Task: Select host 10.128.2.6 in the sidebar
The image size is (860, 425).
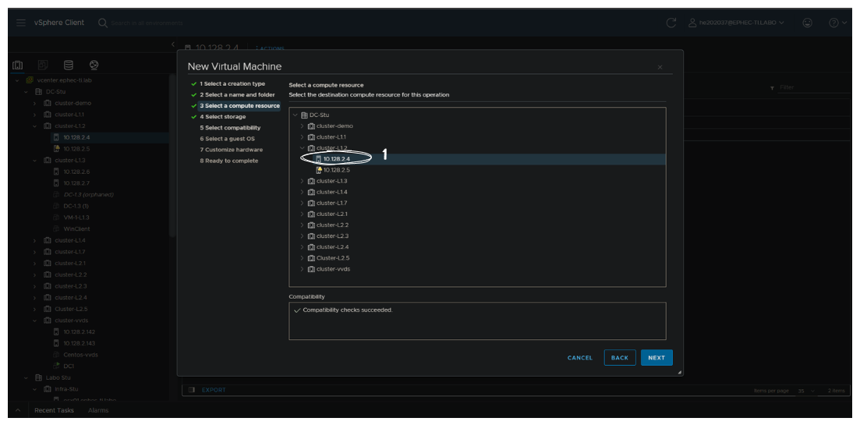Action: click(x=76, y=172)
